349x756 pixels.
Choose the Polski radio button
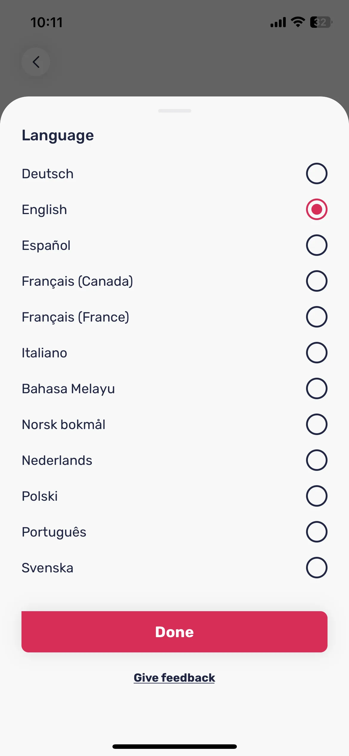click(x=316, y=496)
